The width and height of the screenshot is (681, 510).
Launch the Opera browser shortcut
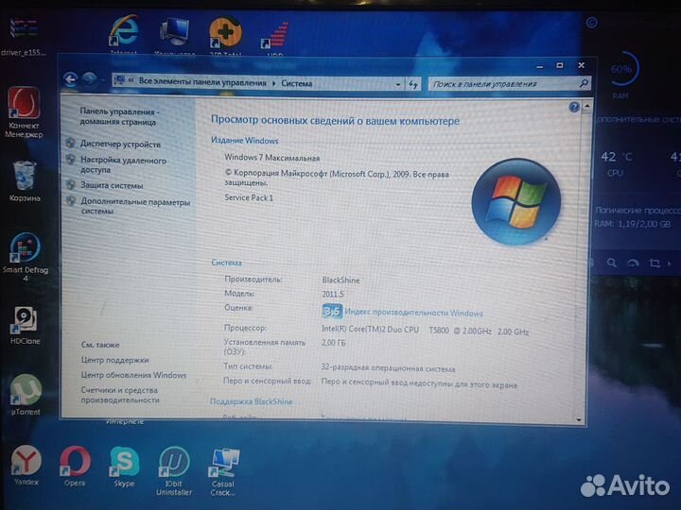[75, 466]
